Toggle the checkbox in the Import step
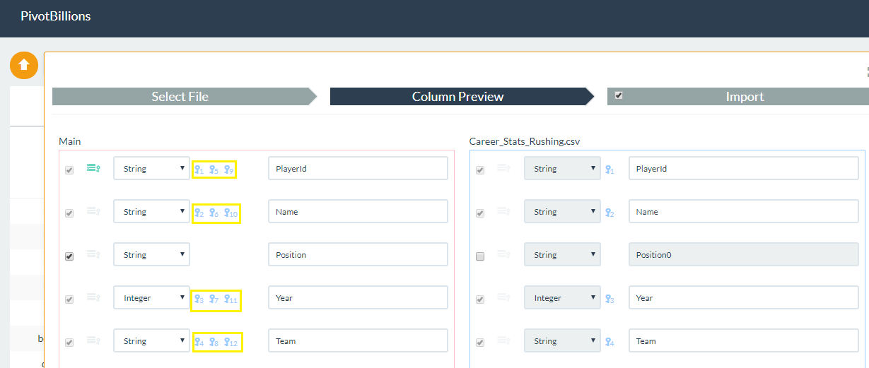Viewport: 869px width, 368px height. pos(619,95)
